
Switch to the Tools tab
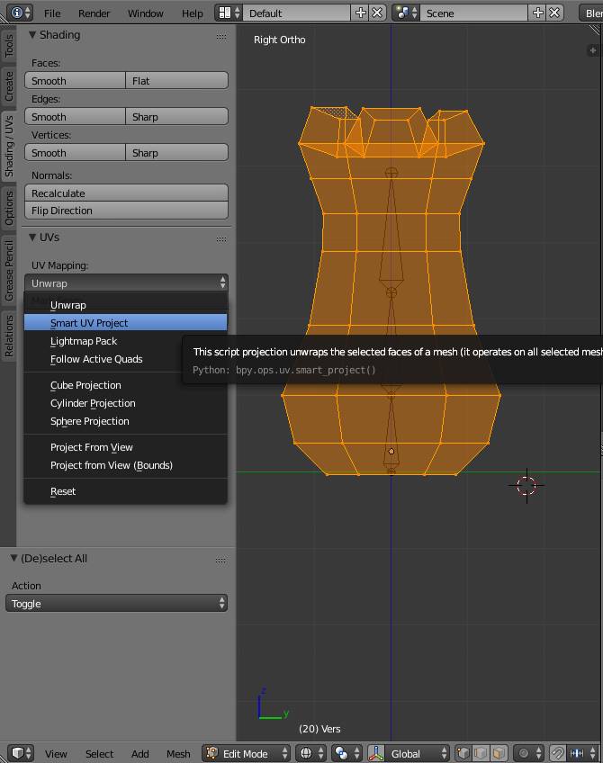(8, 46)
